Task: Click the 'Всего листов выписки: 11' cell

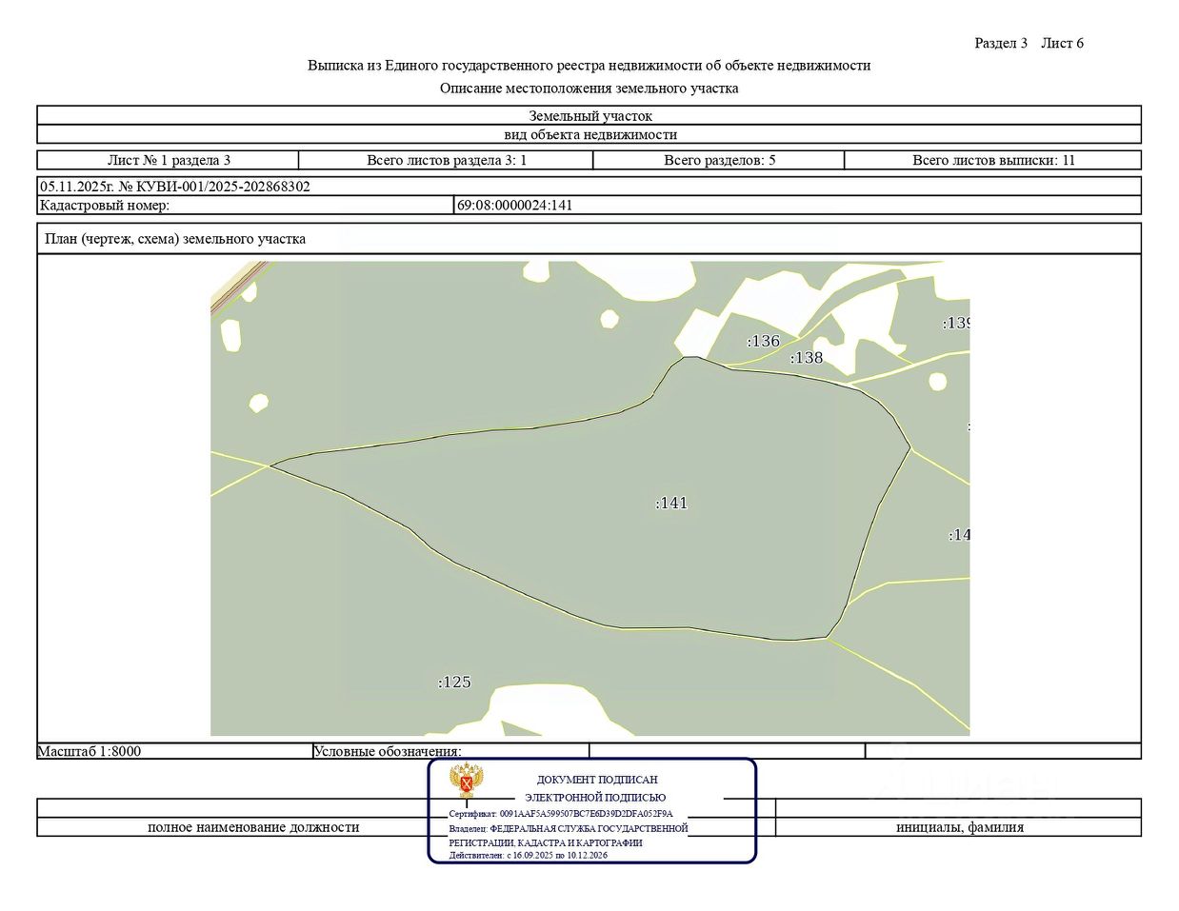Action: (x=993, y=160)
